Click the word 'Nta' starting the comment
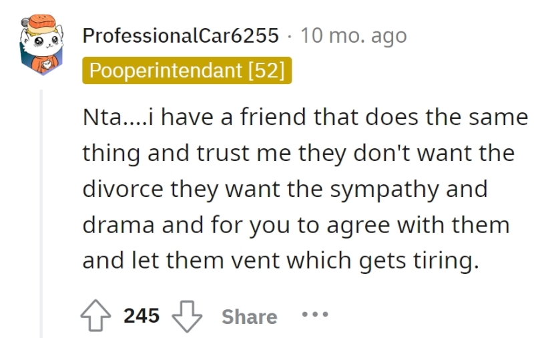The image size is (534, 338). [x=102, y=117]
